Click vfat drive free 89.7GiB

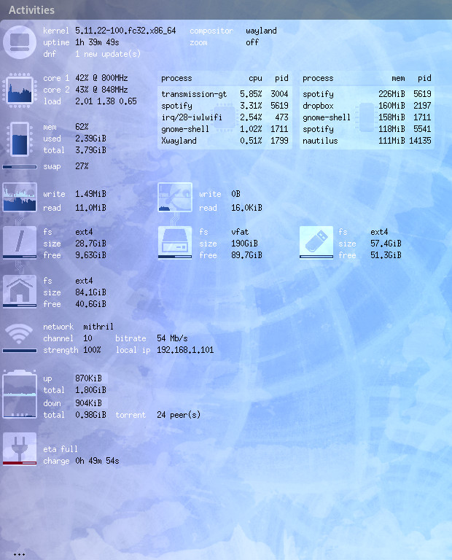pos(246,255)
